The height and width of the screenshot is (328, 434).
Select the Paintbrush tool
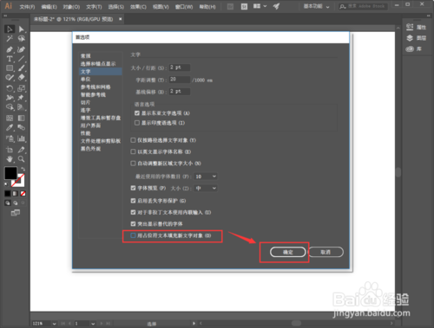tap(21, 68)
